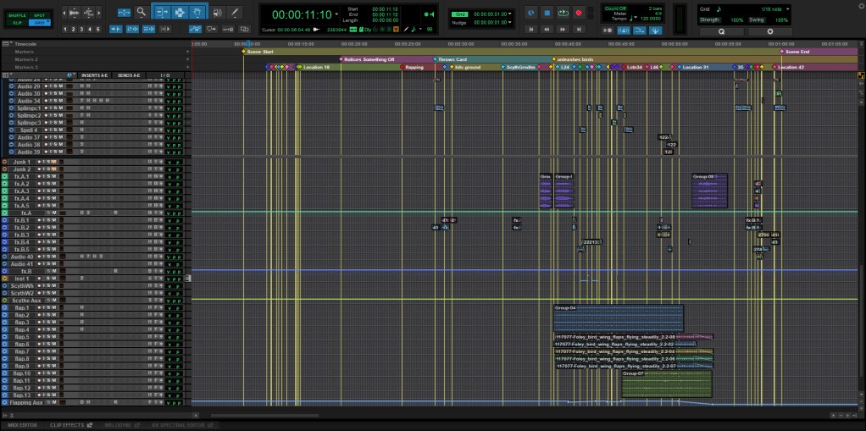Viewport: 866px width, 431px height.
Task: Select the Zoomer magnifier tool
Action: 142,13
